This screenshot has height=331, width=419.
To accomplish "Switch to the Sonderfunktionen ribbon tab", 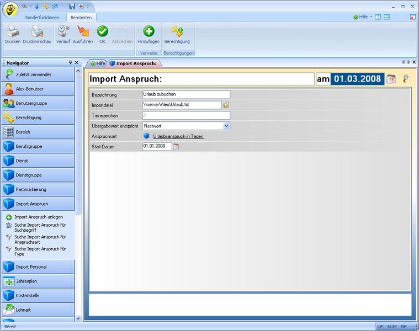I will click(42, 18).
